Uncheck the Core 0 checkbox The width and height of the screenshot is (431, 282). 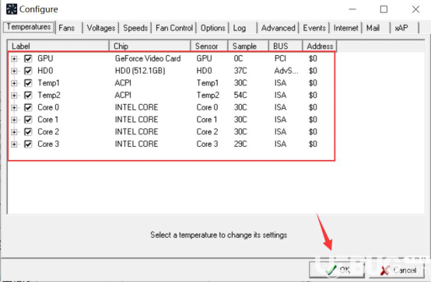28,107
